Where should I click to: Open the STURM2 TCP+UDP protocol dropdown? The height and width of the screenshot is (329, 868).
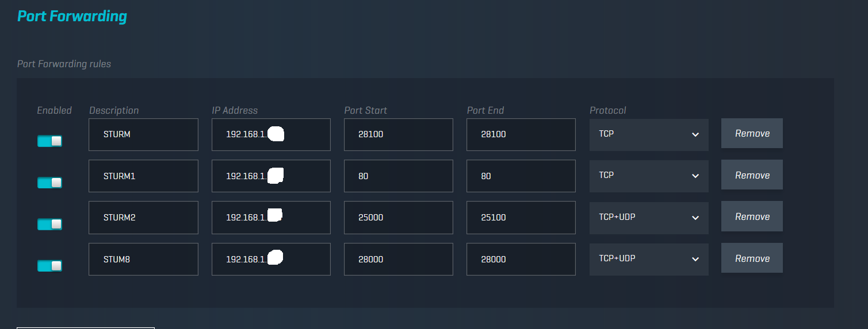click(648, 218)
